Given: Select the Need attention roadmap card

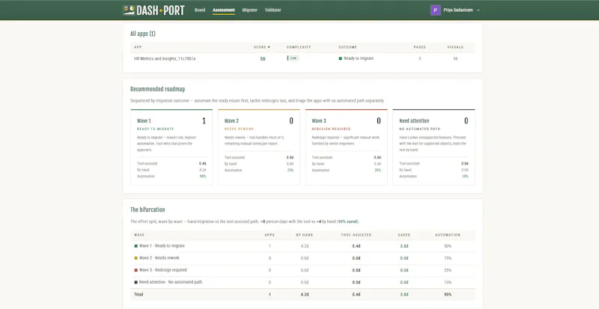Looking at the screenshot, I should [434, 147].
